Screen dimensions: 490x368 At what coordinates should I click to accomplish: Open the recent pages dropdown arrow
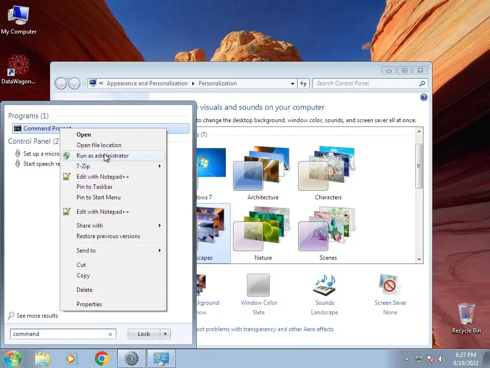click(x=84, y=83)
